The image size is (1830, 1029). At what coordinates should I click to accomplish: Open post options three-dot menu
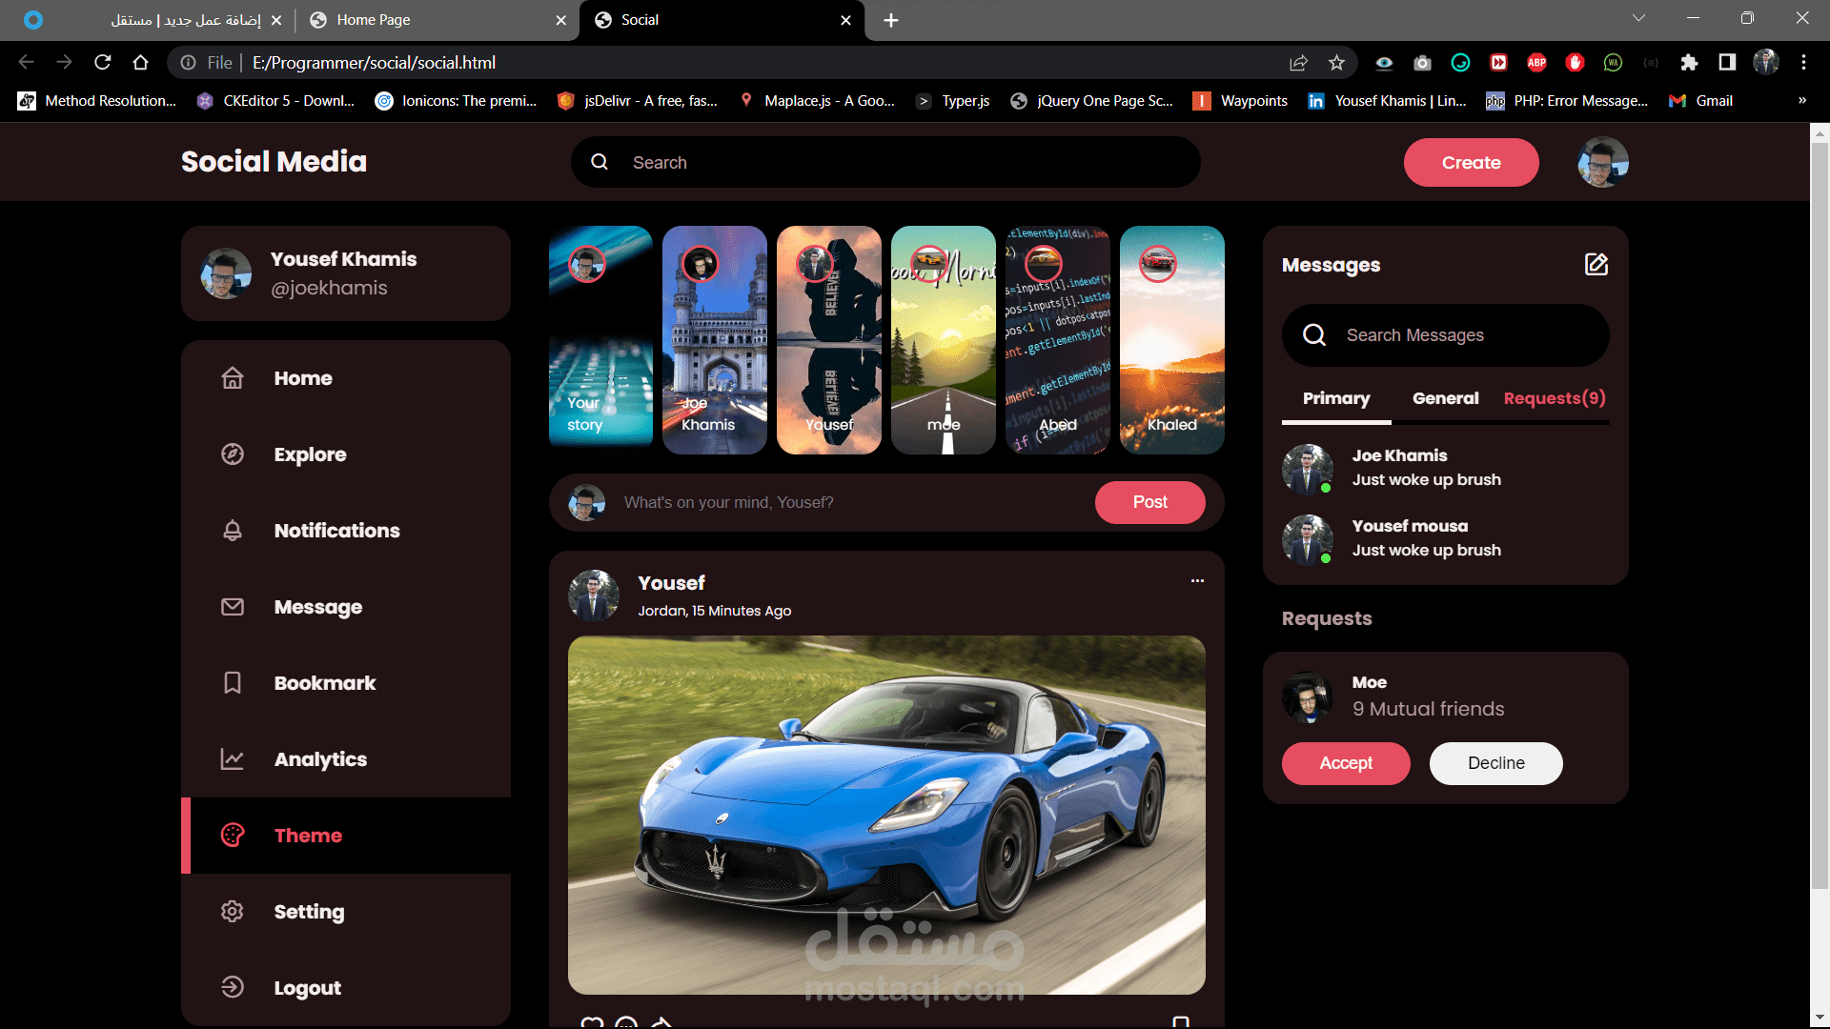coord(1197,581)
